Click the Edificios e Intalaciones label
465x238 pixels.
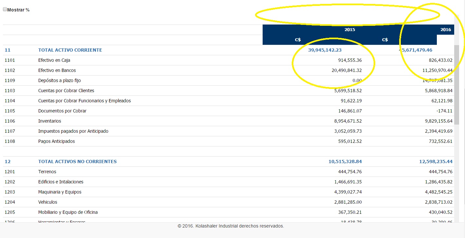coord(61,182)
